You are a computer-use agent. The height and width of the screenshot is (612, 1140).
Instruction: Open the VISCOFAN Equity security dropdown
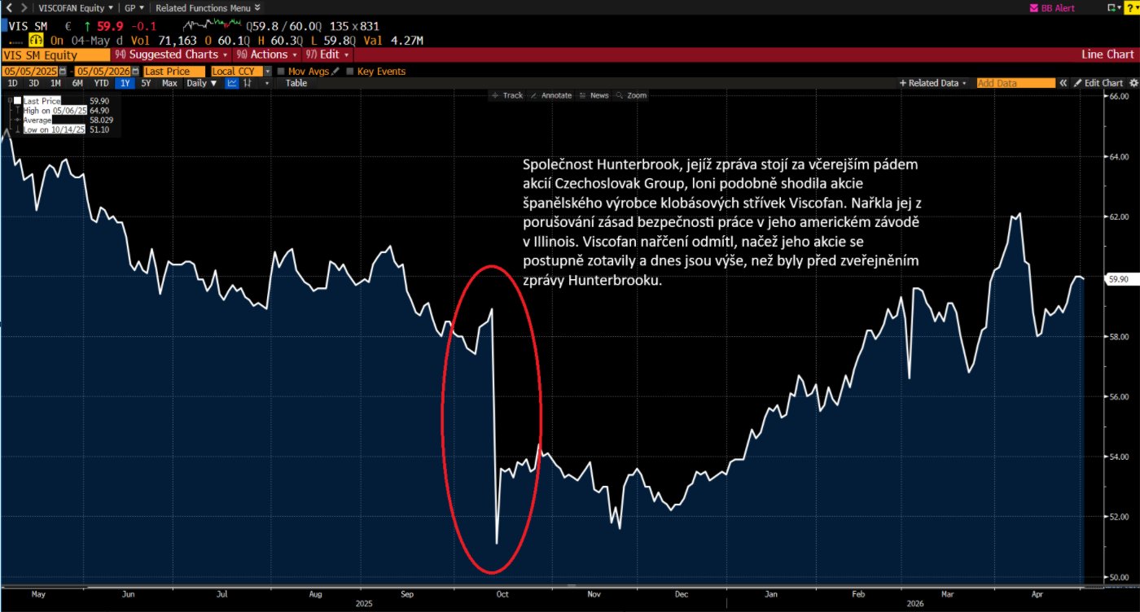76,7
